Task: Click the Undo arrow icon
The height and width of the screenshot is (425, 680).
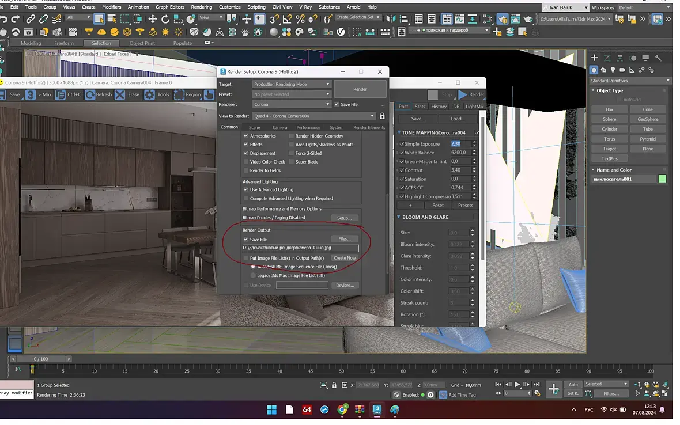Action: (x=4, y=19)
